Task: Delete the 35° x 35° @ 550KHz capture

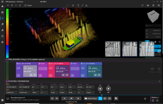Action: click(51, 75)
